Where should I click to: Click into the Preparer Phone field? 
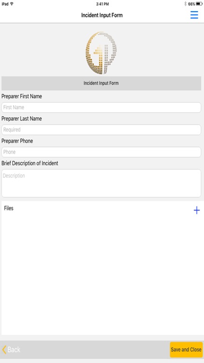102,152
